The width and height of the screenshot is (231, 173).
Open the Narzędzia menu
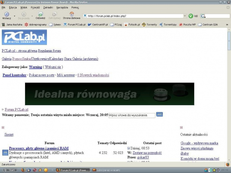[x=62, y=7]
